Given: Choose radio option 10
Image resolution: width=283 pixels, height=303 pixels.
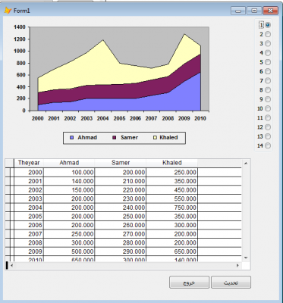Looking at the screenshot, I should click(268, 108).
